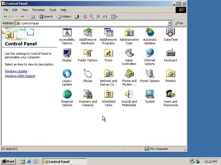Open Administrative Tools folder
221x165 pixels.
pyautogui.click(x=129, y=36)
